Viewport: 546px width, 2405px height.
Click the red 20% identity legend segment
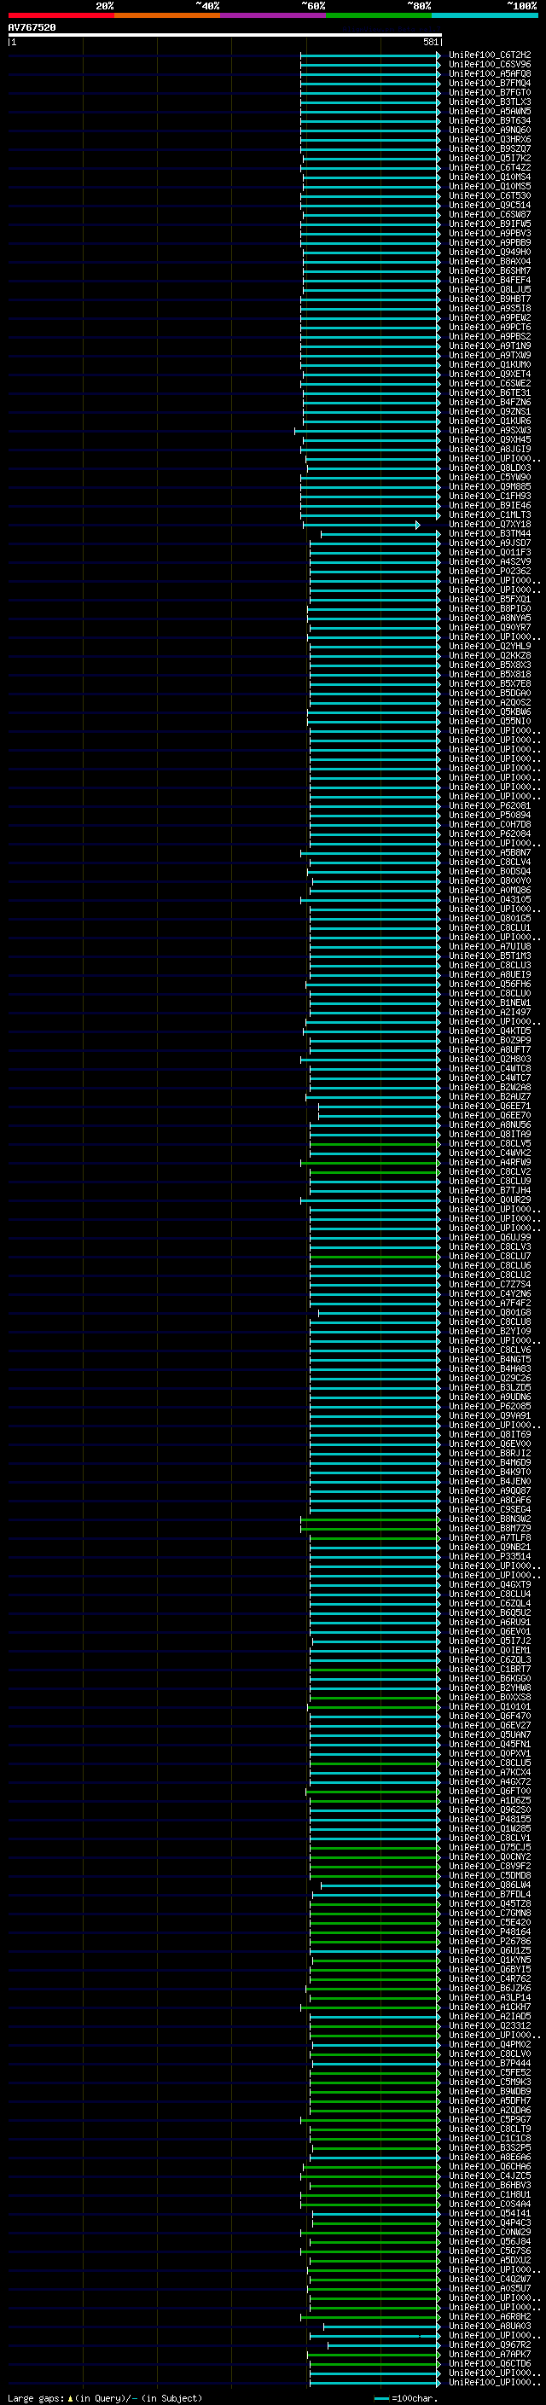(x=61, y=15)
